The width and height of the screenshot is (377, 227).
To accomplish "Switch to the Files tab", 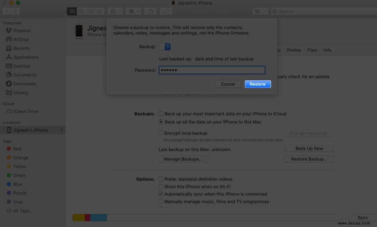I will (312, 50).
